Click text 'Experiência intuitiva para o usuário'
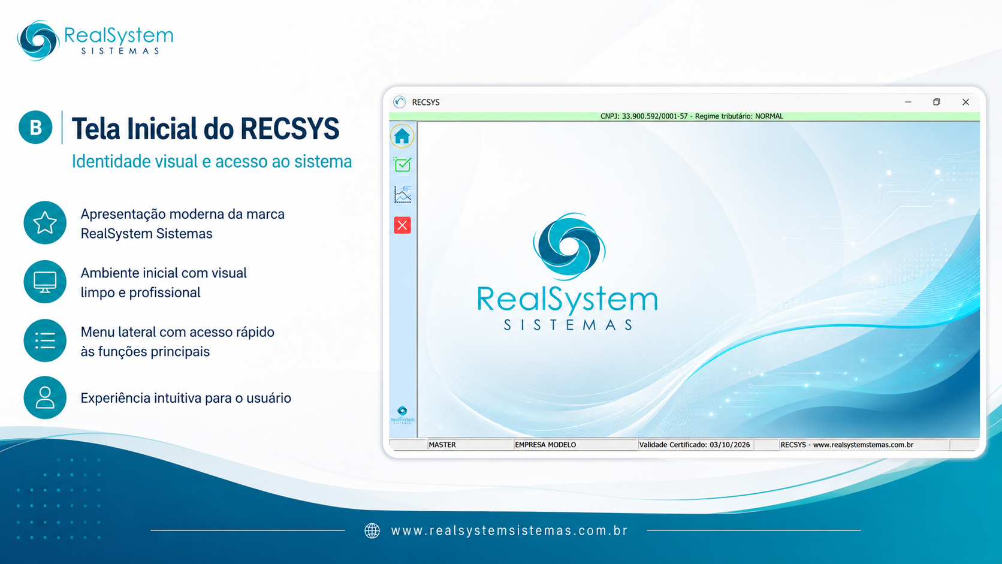This screenshot has height=564, width=1002. pos(186,398)
